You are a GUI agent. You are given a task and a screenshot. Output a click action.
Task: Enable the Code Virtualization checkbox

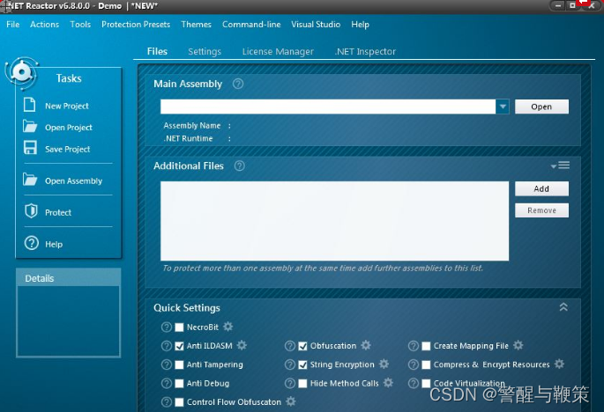(x=426, y=383)
